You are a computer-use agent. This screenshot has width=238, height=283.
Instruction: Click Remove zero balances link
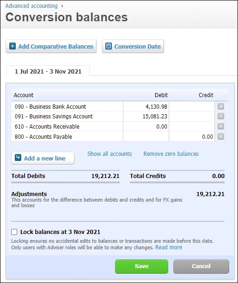coord(171,154)
